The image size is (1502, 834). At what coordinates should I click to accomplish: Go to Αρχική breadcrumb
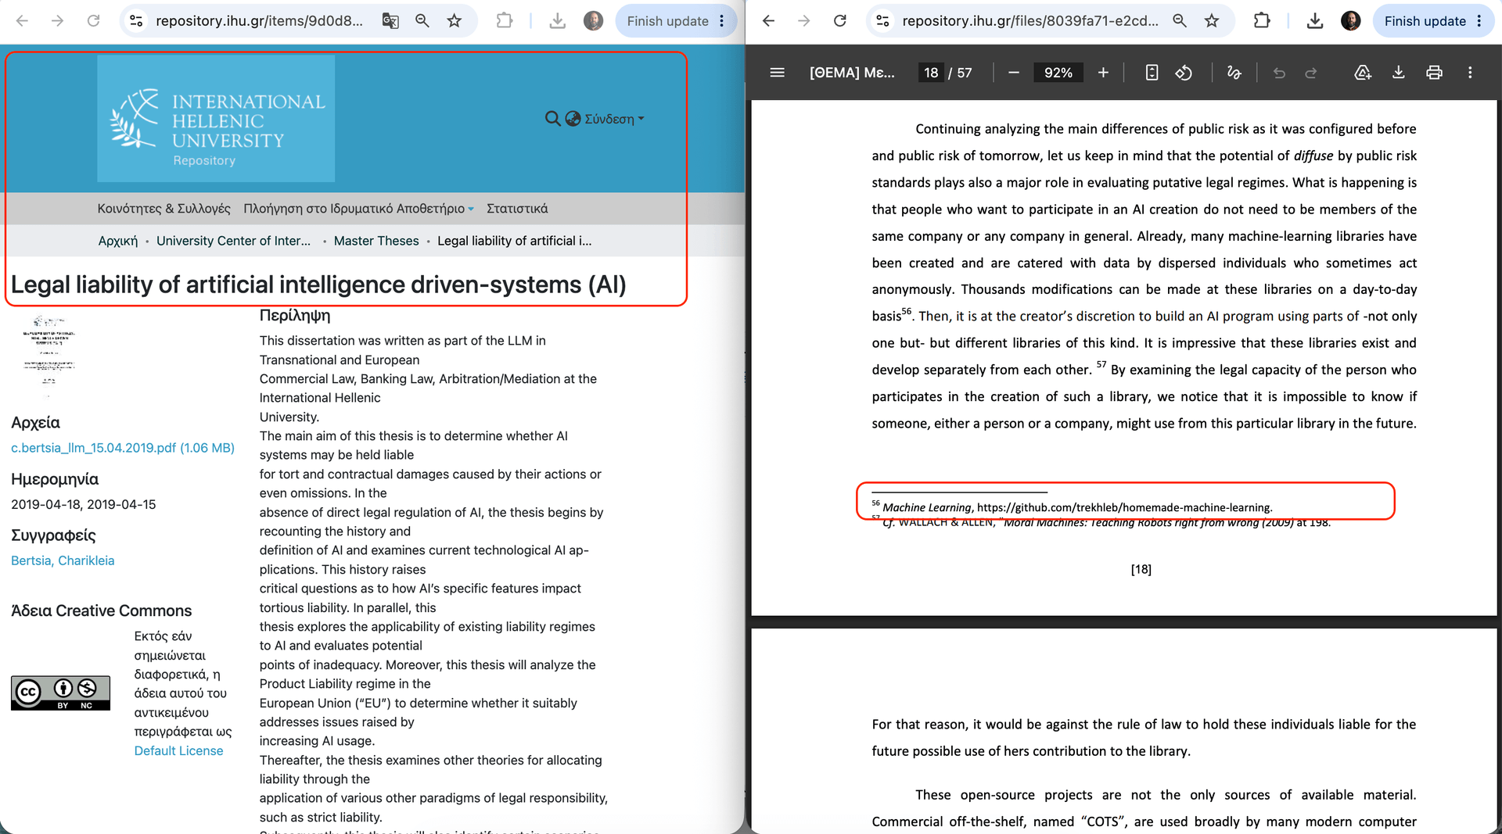117,241
